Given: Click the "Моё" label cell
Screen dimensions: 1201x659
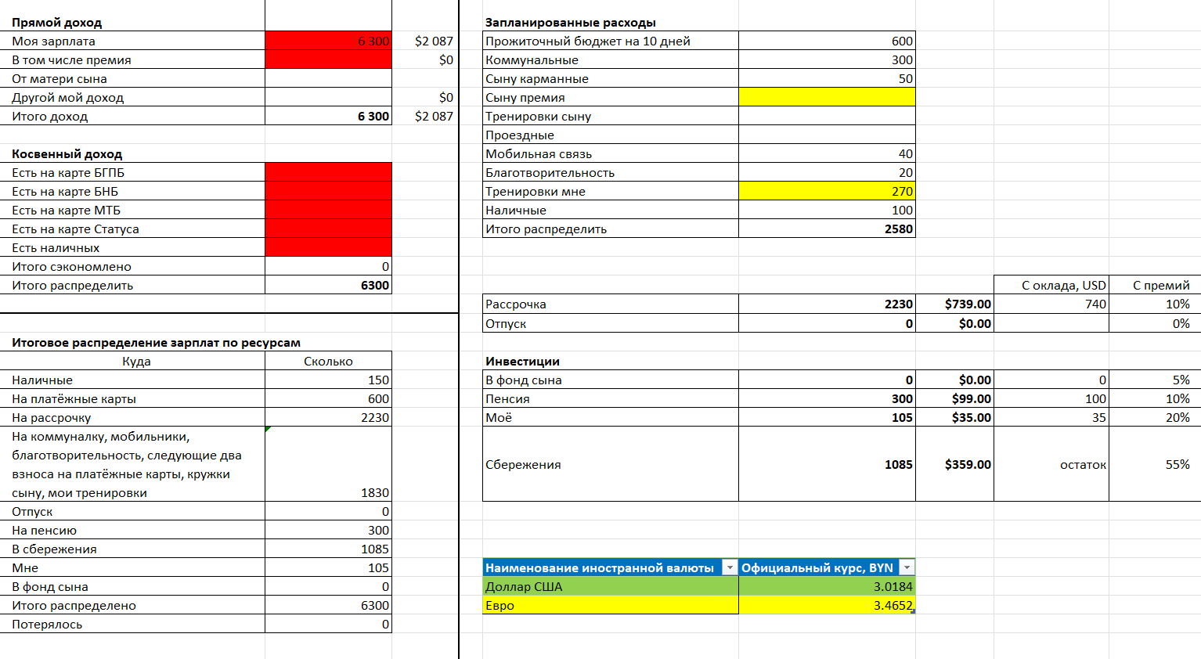Looking at the screenshot, I should pos(611,417).
